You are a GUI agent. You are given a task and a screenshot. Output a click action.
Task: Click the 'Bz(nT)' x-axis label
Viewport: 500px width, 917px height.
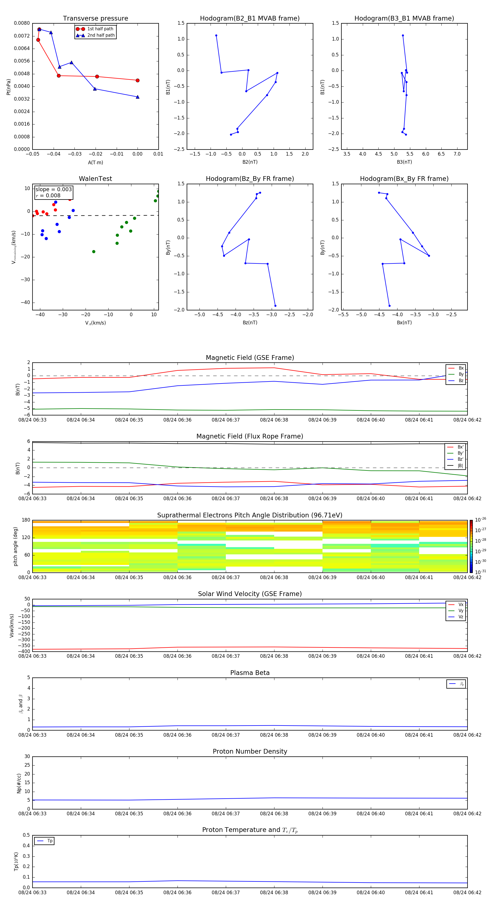(250, 323)
